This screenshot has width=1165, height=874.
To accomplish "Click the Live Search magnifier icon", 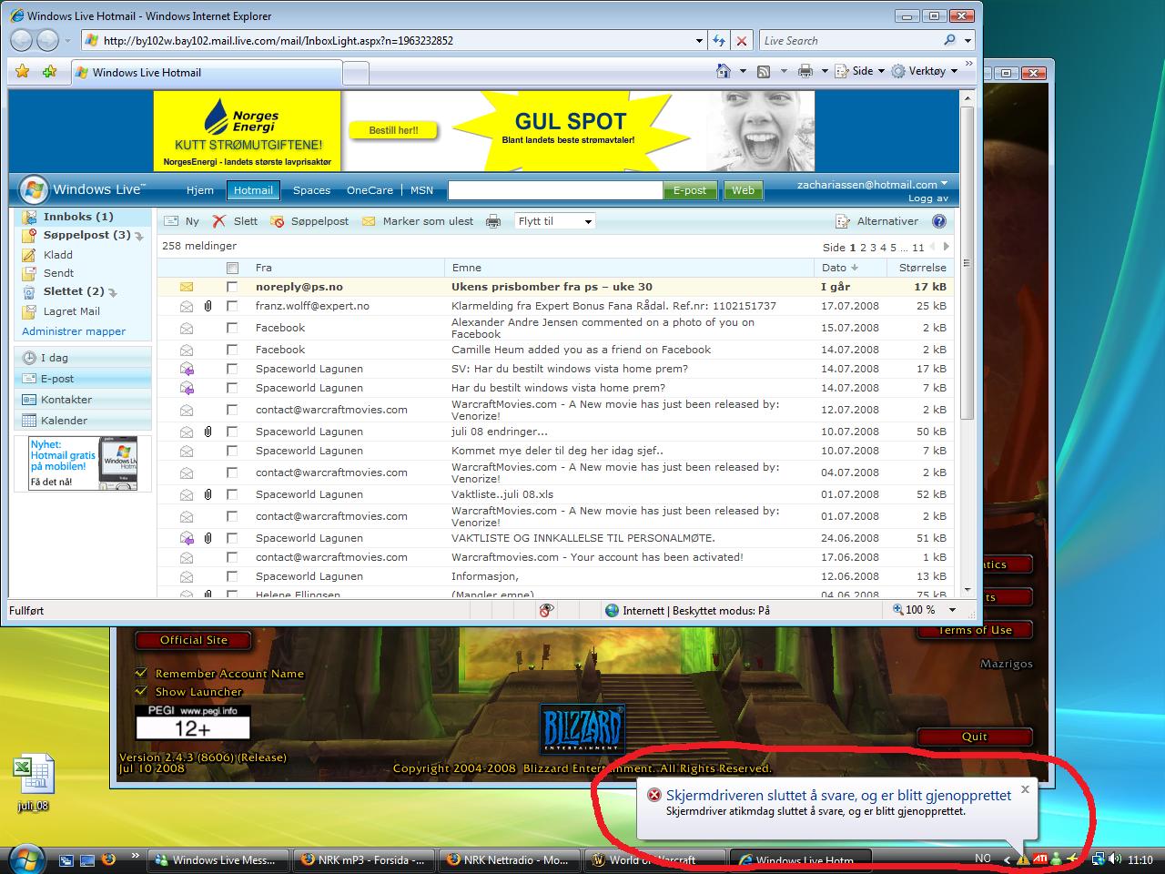I will pos(949,40).
